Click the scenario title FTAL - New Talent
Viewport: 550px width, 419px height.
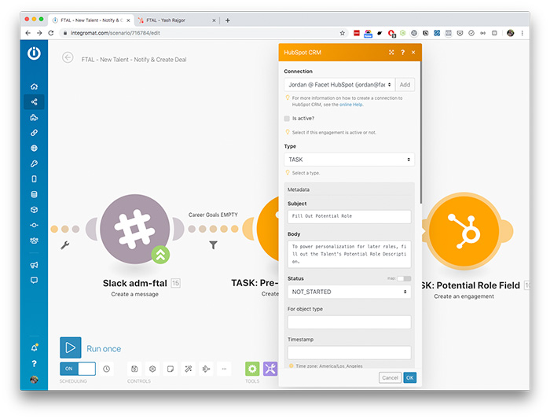[x=134, y=60]
